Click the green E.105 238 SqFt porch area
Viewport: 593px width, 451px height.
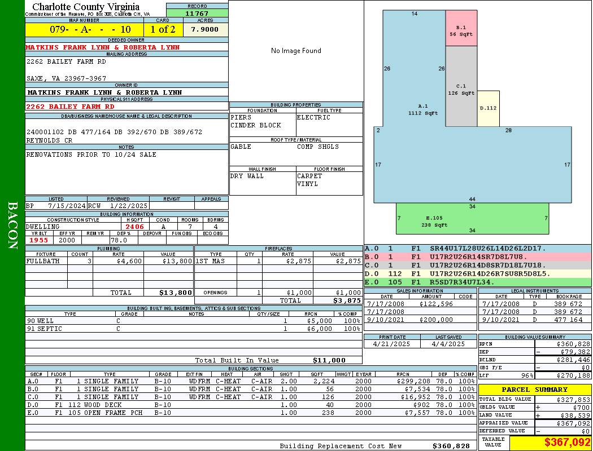point(472,219)
